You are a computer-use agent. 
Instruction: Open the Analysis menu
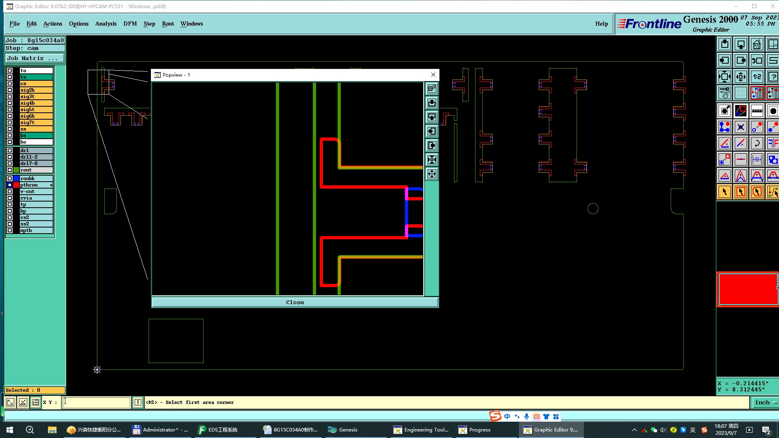point(106,24)
